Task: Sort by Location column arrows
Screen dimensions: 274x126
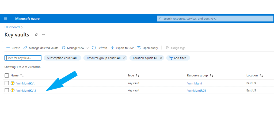Action: (261, 76)
